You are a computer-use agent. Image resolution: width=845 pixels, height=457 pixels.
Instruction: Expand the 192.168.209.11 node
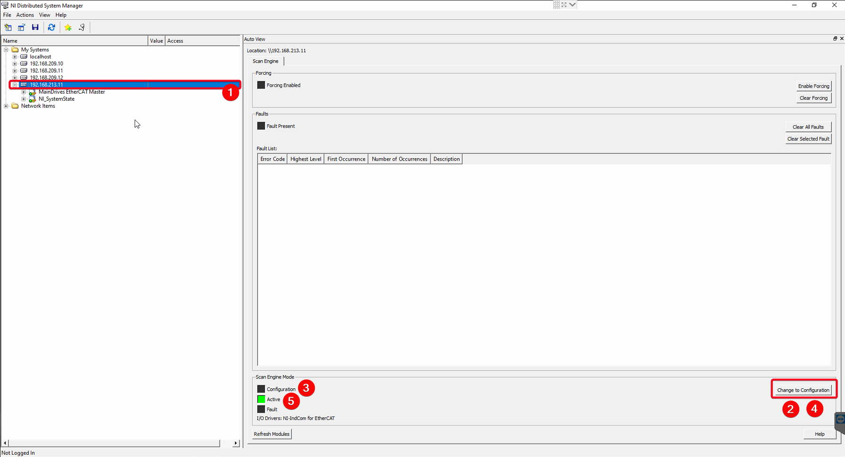15,71
